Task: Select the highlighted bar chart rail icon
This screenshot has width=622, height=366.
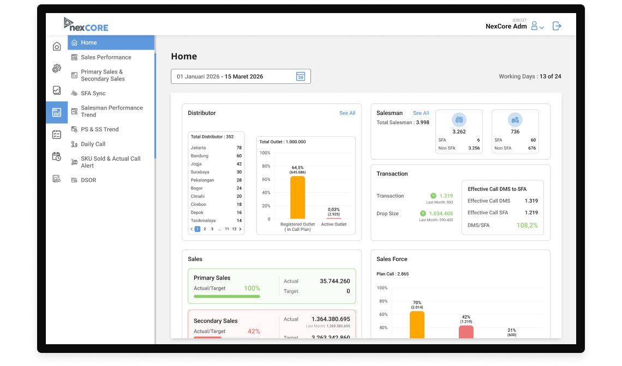Action: point(57,113)
